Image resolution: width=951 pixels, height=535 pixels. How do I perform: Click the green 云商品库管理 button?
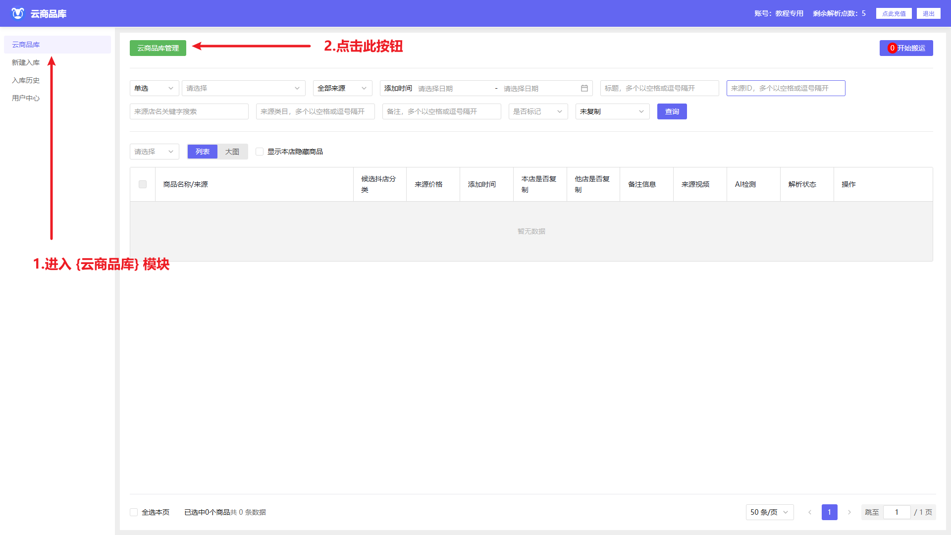click(158, 48)
